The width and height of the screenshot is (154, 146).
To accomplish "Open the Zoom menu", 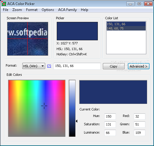I will coord(17,10).
